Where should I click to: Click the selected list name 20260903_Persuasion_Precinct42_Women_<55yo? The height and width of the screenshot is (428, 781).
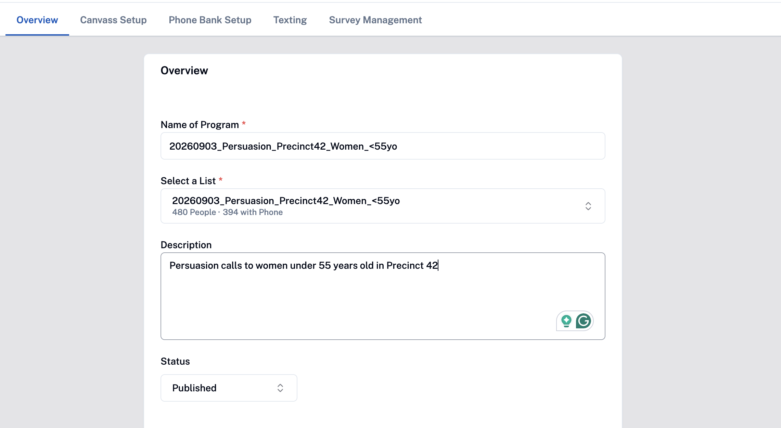tap(286, 201)
